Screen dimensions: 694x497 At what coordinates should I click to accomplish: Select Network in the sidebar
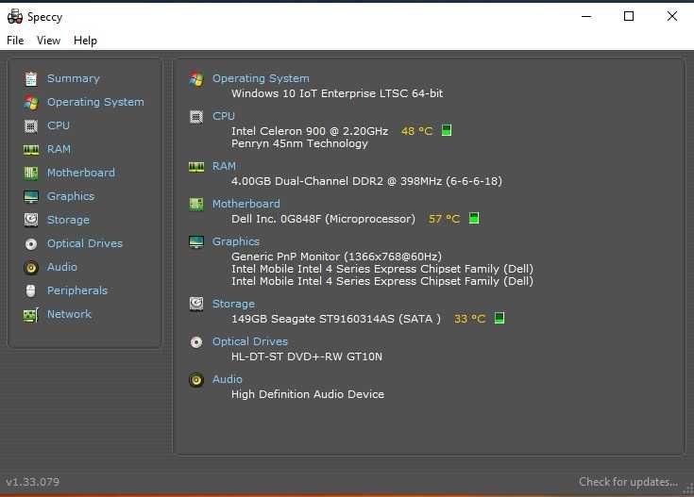pos(69,314)
